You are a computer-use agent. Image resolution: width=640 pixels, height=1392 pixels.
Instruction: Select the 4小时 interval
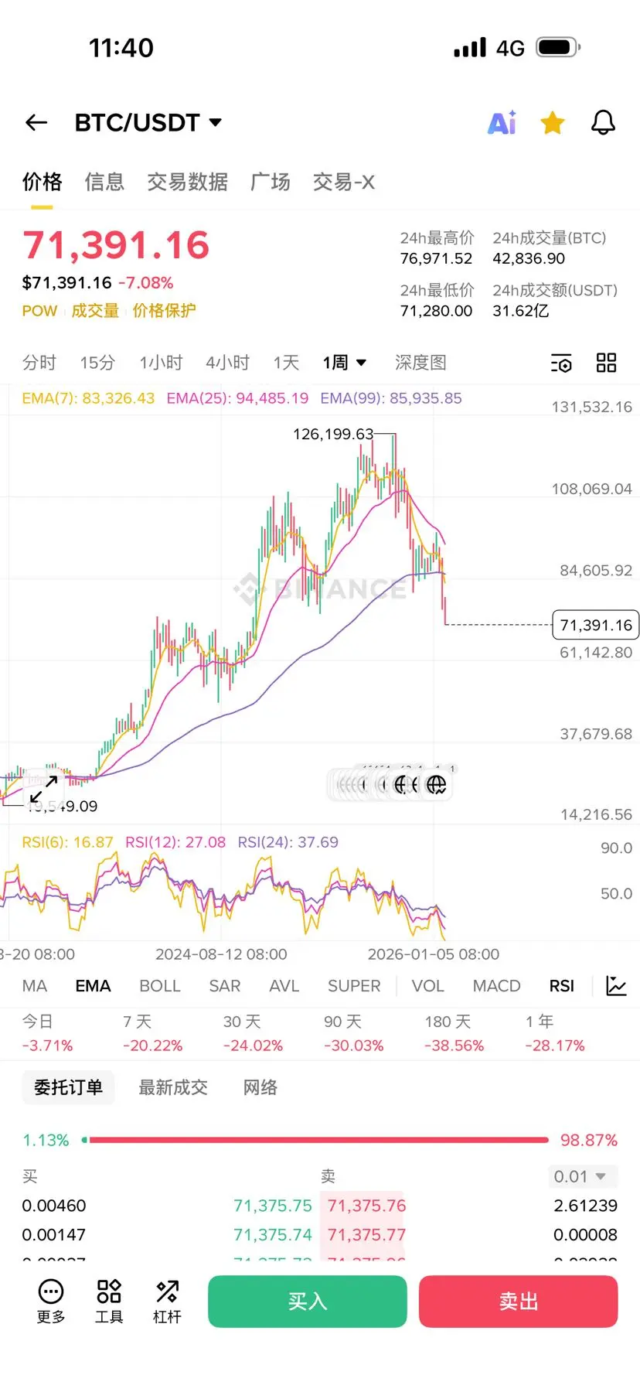tap(228, 363)
